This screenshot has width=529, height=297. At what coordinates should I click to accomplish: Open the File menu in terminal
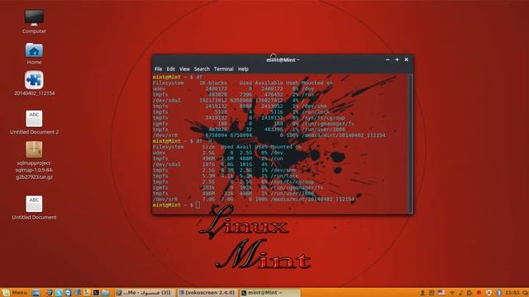[x=158, y=69]
